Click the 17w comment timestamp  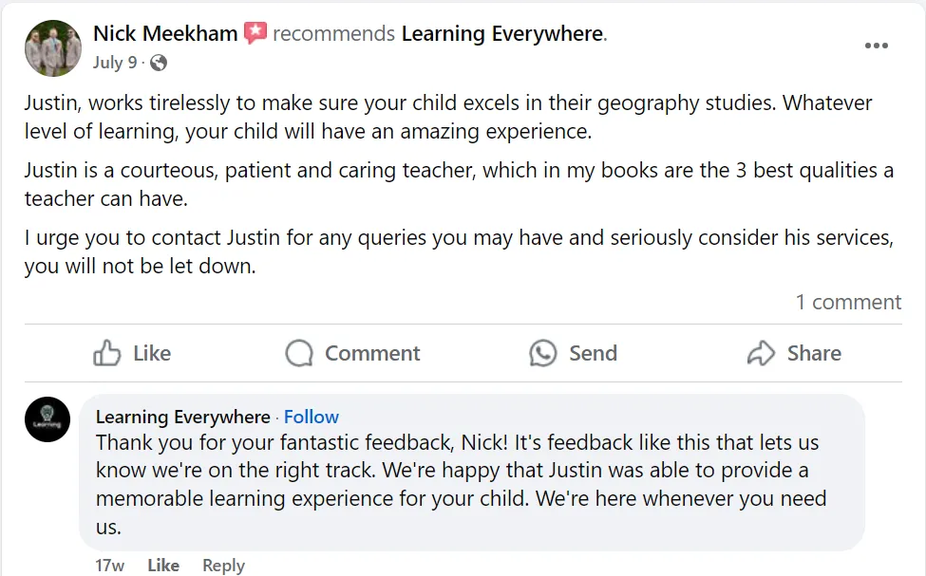pyautogui.click(x=109, y=565)
